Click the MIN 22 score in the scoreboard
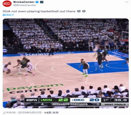Viewport: 131px width, 115px height. [54, 100]
